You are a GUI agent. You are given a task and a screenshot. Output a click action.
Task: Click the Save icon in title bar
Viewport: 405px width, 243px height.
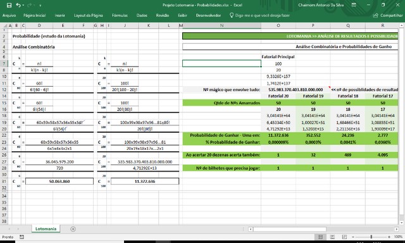tap(9, 5)
